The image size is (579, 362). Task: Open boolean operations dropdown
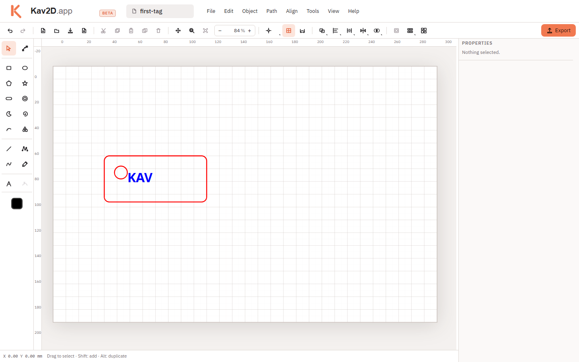pyautogui.click(x=322, y=31)
